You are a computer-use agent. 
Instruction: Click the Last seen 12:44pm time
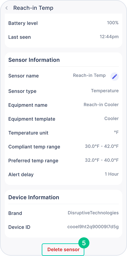(x=109, y=37)
